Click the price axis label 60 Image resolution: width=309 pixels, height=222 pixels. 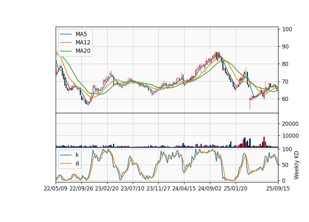pos(286,99)
